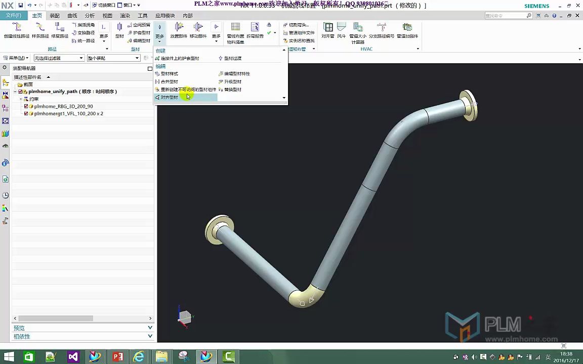Open the 分析 ribbon tab
This screenshot has height=364, width=583.
(90, 16)
